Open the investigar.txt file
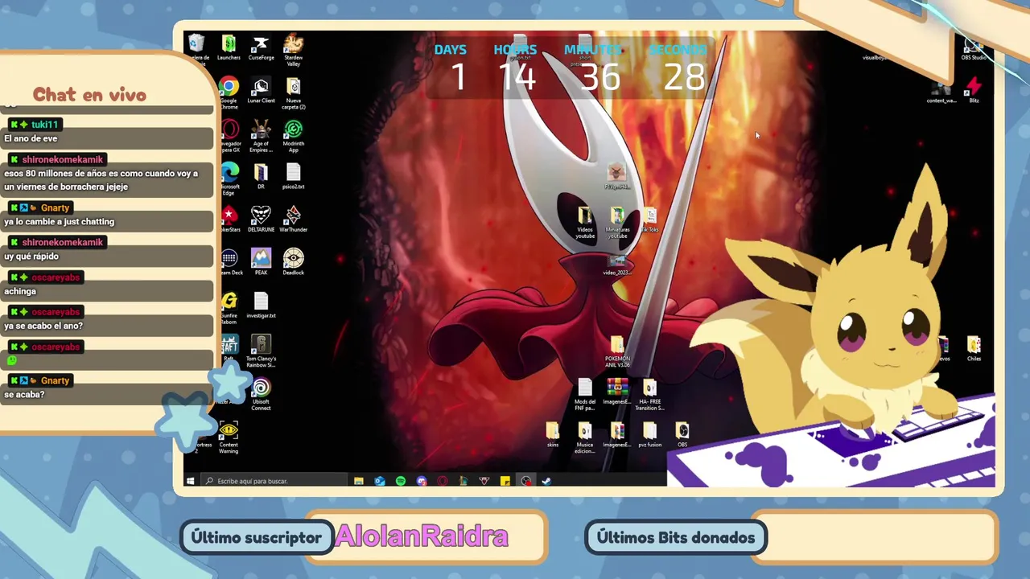 (261, 306)
